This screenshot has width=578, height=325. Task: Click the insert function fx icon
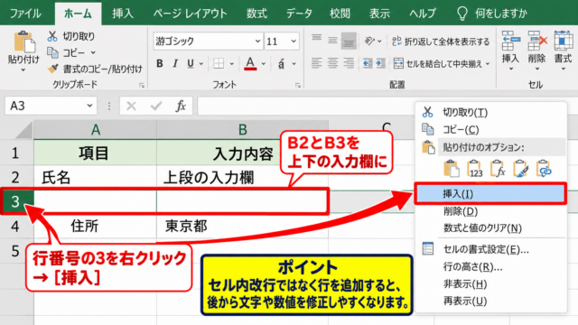(x=181, y=107)
